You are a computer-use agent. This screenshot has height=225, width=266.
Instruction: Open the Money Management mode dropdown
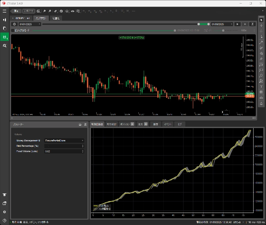[x=64, y=141]
